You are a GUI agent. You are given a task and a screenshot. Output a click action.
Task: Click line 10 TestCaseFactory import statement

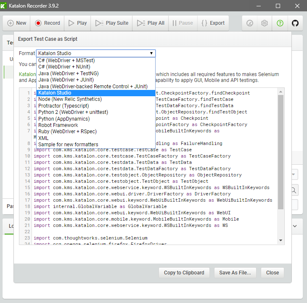[x=132, y=156]
